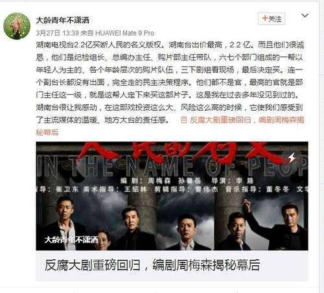Click the center man in white shirt

pos(186,232)
